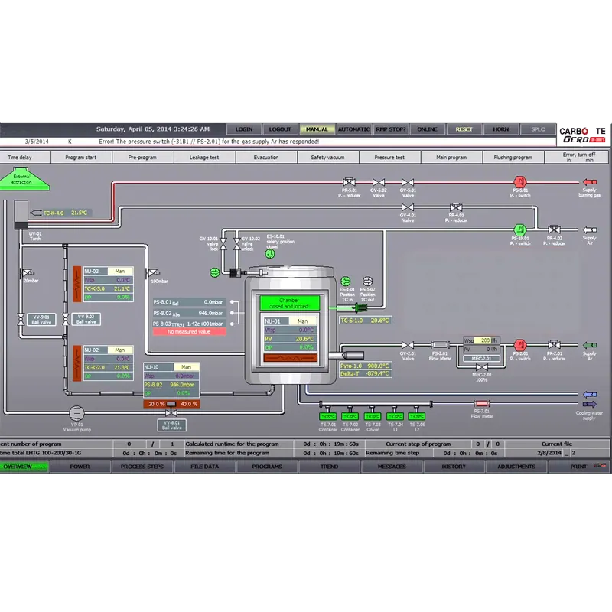Screen dimensions: 612x612
Task: Open the GV-2.01 valve symbol
Action: 408,345
